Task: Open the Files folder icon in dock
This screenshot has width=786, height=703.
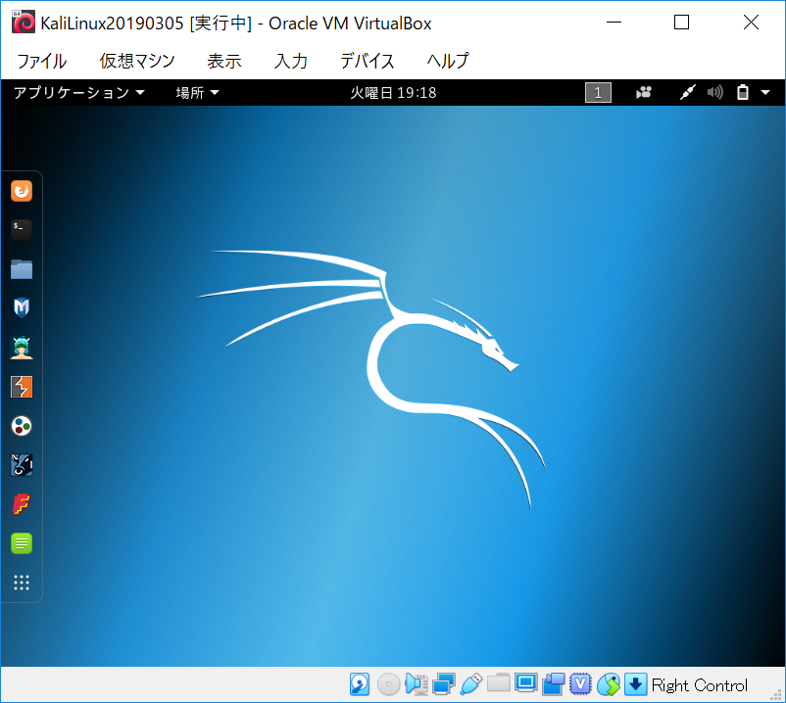Action: click(22, 269)
